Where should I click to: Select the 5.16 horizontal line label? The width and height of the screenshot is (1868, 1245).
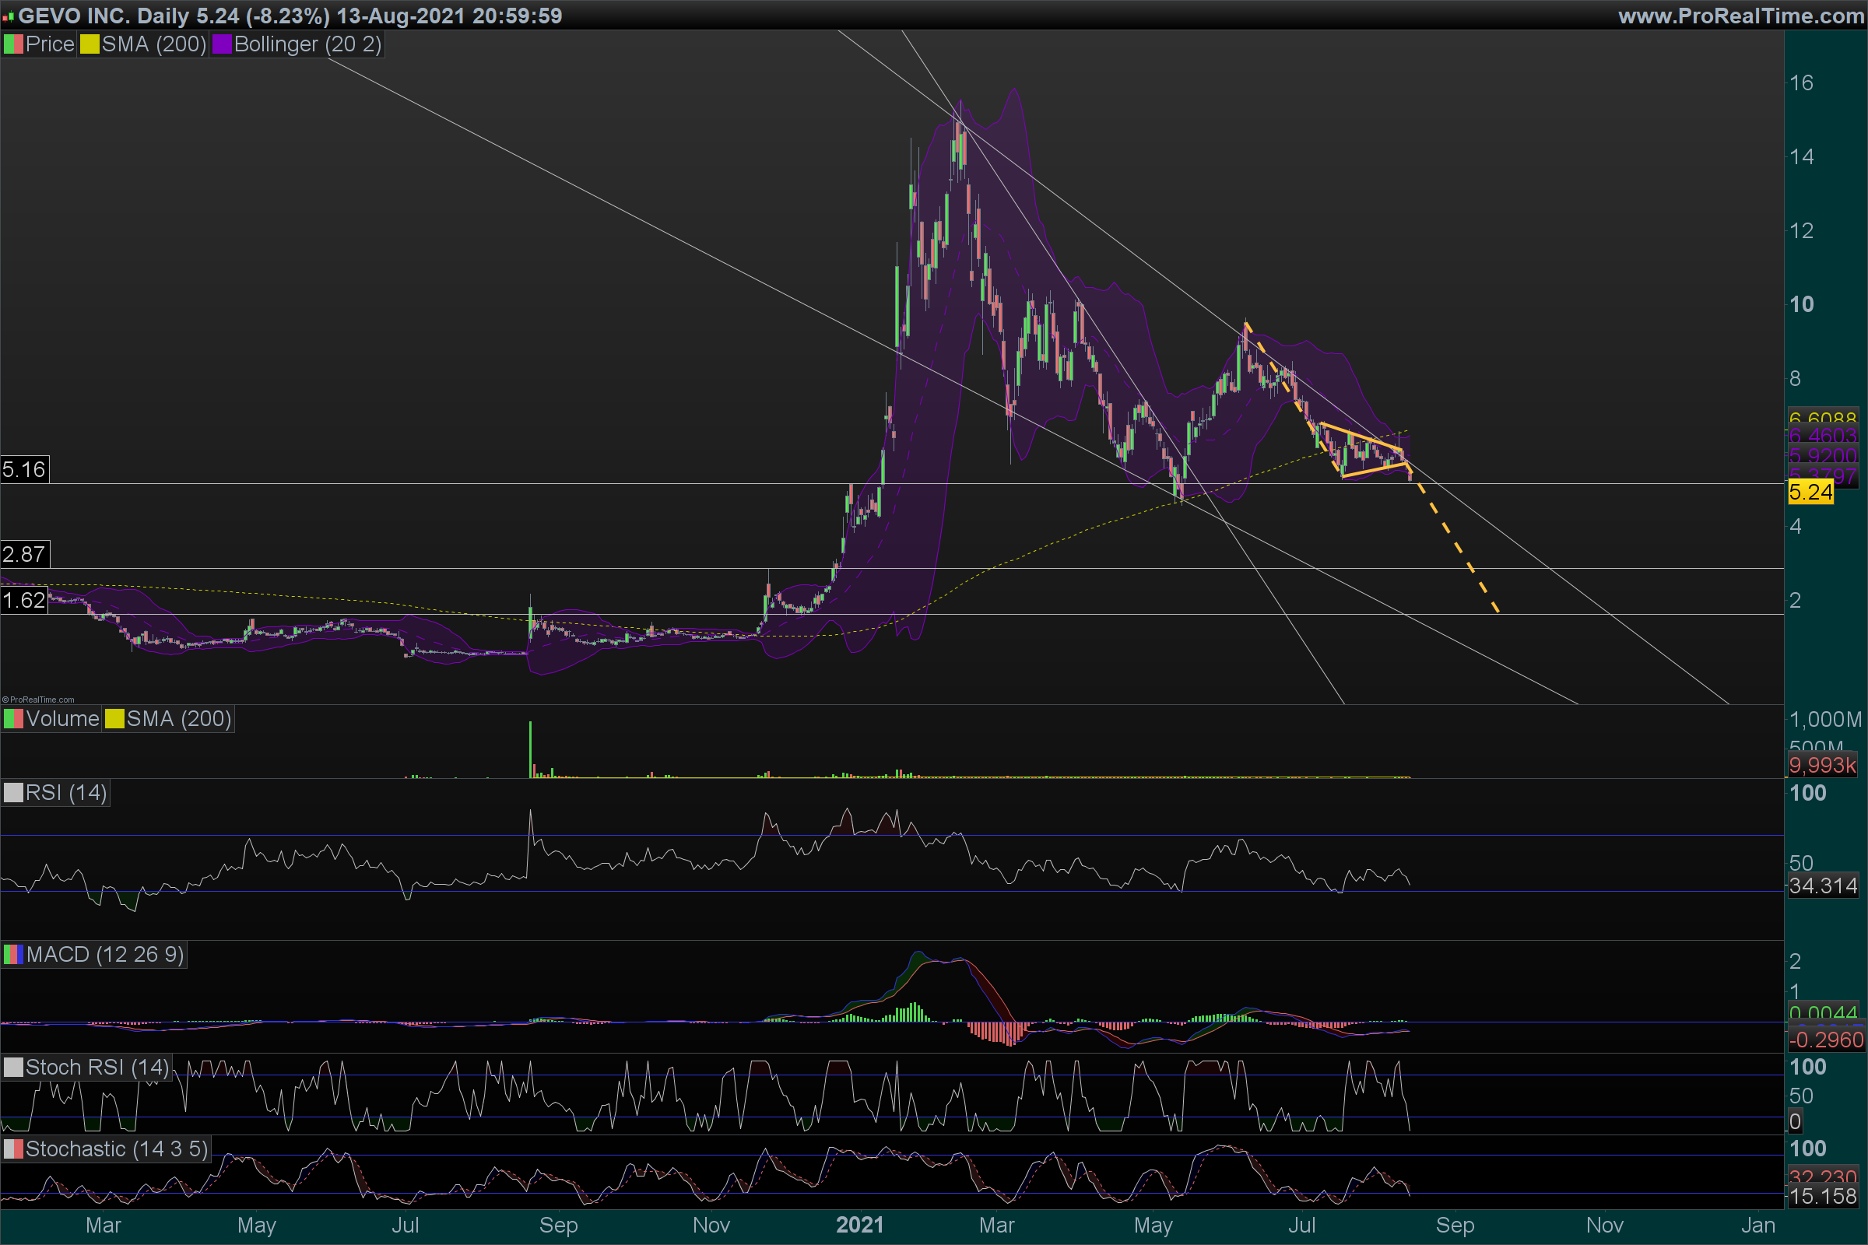point(24,469)
